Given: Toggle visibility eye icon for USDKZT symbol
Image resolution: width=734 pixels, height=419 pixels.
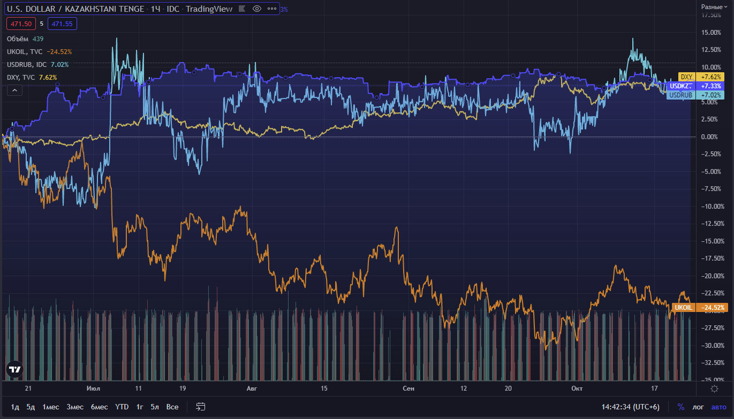Looking at the screenshot, I should tap(257, 9).
